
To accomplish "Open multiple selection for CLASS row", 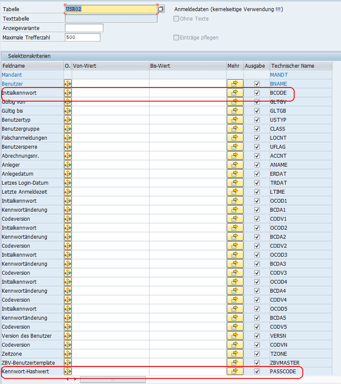I will (x=235, y=129).
